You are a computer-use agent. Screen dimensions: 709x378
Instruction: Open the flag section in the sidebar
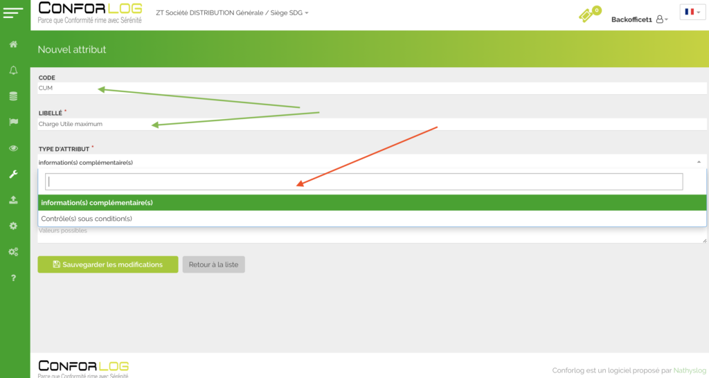point(13,122)
